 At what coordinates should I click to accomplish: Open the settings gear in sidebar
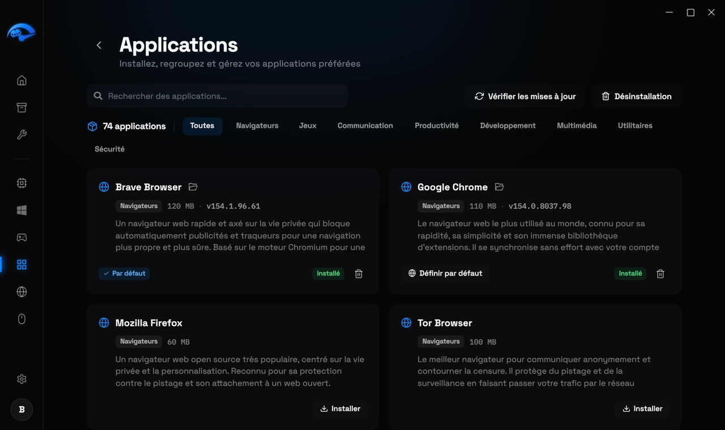22,379
